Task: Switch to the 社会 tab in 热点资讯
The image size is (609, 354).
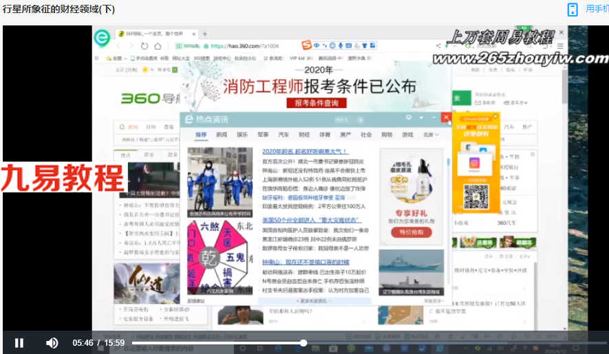Action: pyautogui.click(x=366, y=135)
